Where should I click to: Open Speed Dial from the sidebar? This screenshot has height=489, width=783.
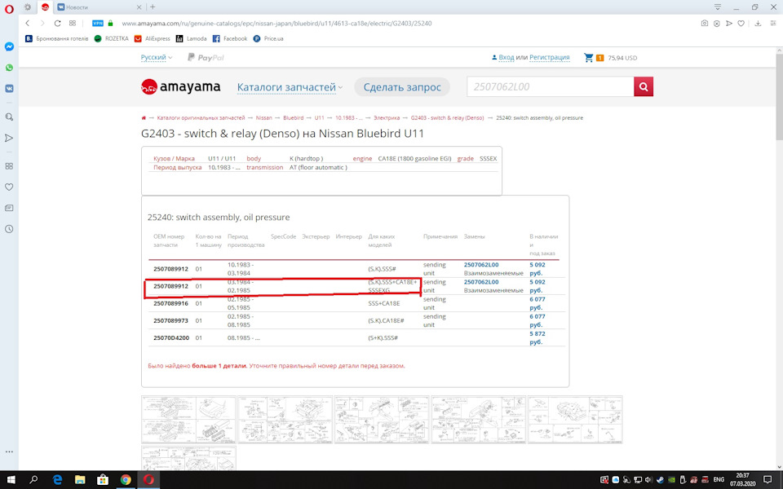9,166
